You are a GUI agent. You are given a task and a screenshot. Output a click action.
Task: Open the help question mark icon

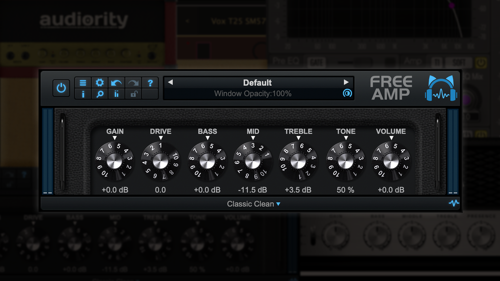[x=150, y=83]
